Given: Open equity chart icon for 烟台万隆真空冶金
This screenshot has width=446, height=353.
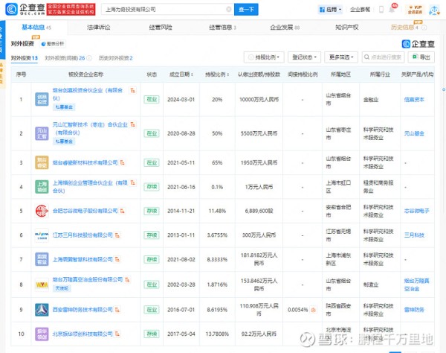Looking at the screenshot, I should click(x=127, y=280).
